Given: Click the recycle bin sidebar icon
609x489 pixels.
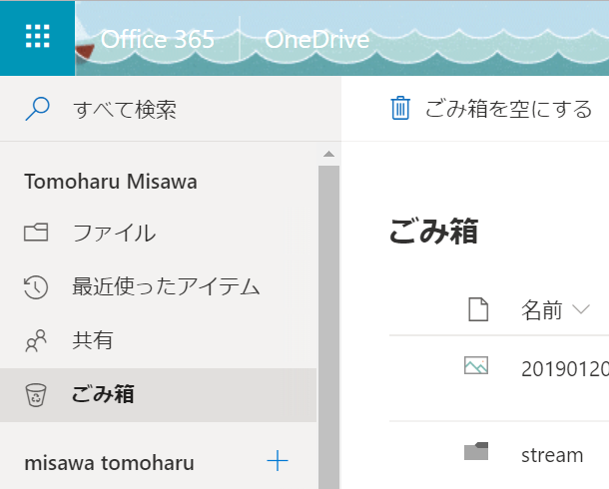Looking at the screenshot, I should pyautogui.click(x=36, y=395).
